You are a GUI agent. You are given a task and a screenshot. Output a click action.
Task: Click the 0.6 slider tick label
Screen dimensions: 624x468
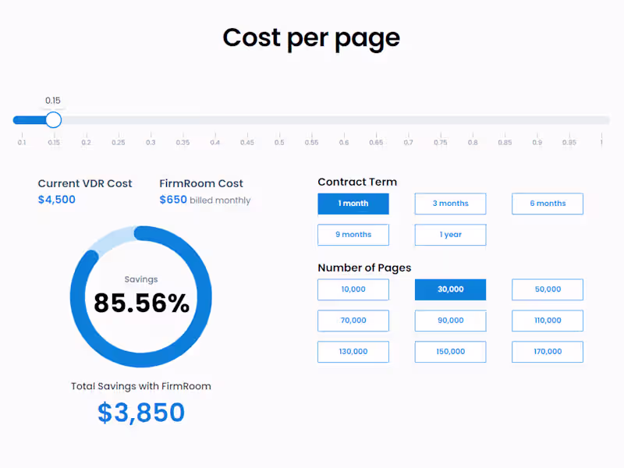344,143
